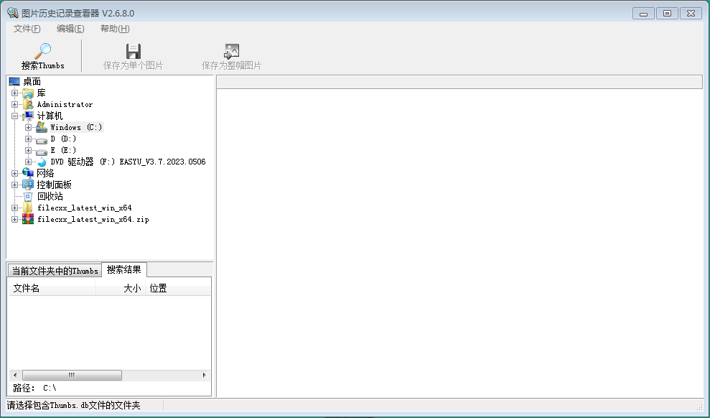Click the results list horizontal scrollbar thumb

pos(72,375)
